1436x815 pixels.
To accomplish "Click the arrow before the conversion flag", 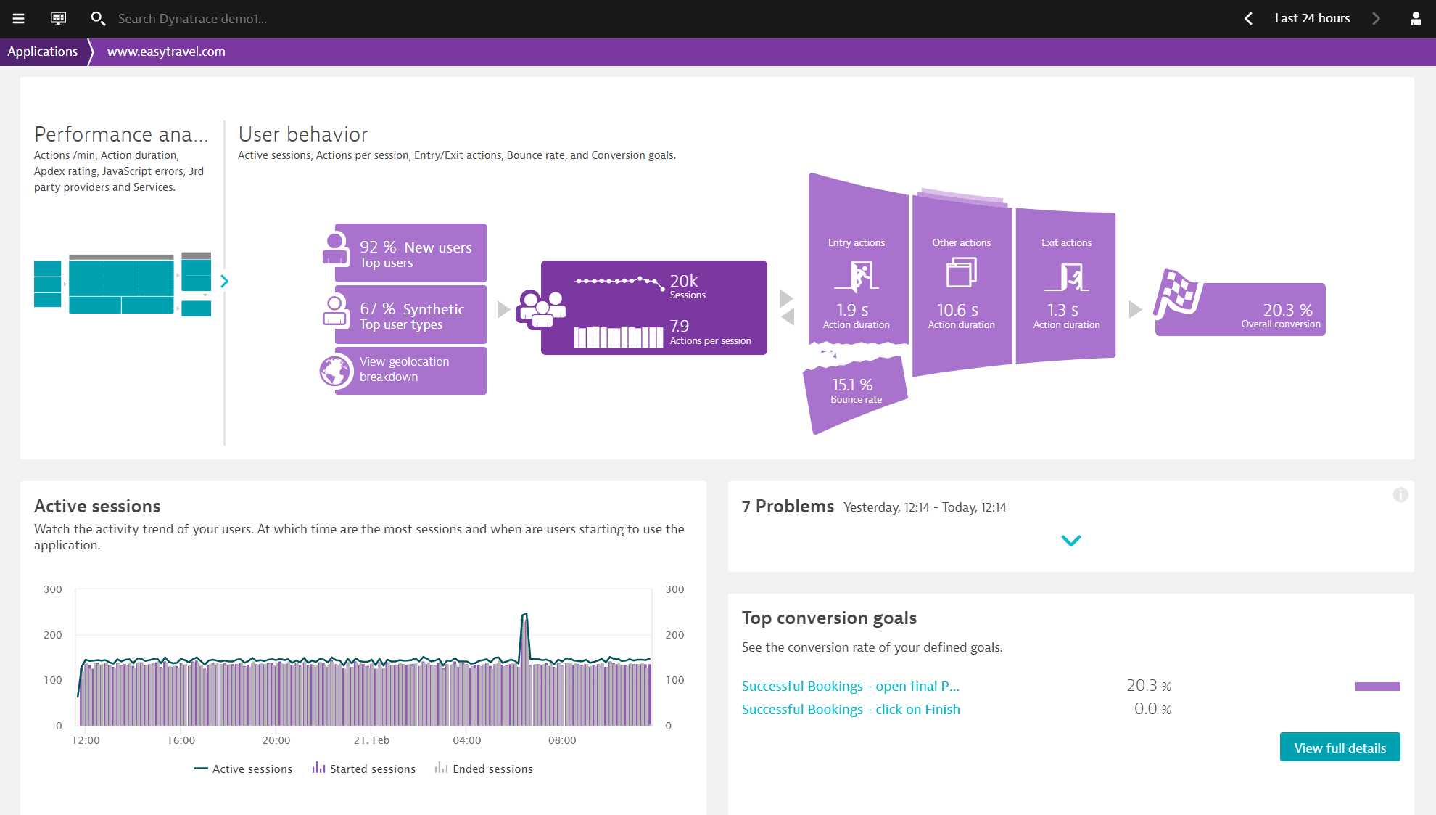I will point(1136,310).
